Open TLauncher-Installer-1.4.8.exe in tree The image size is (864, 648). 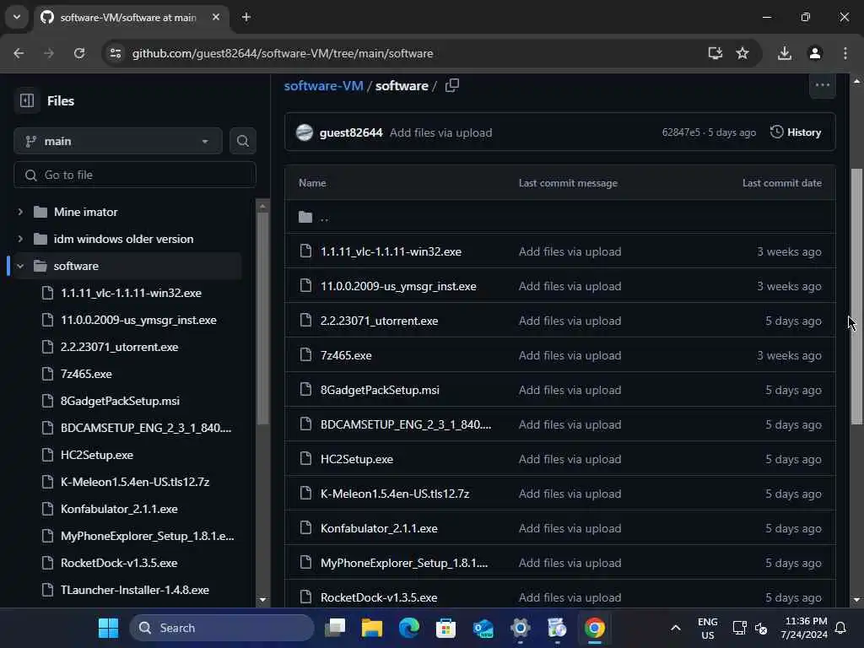tap(134, 590)
